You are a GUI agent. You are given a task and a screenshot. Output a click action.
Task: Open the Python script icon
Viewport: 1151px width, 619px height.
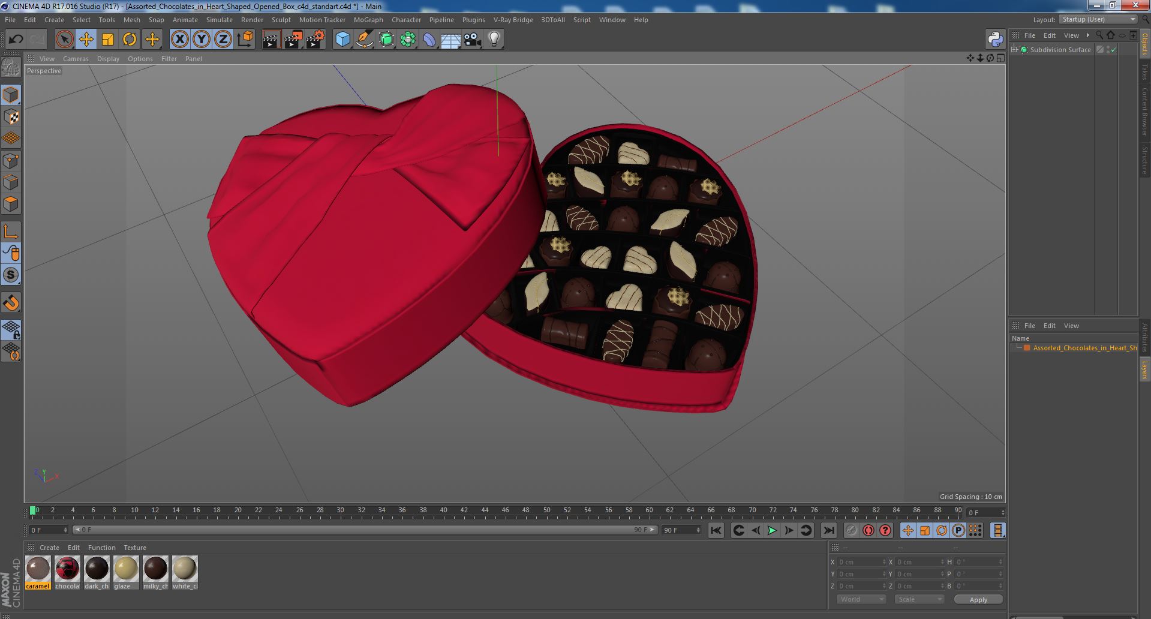click(995, 40)
